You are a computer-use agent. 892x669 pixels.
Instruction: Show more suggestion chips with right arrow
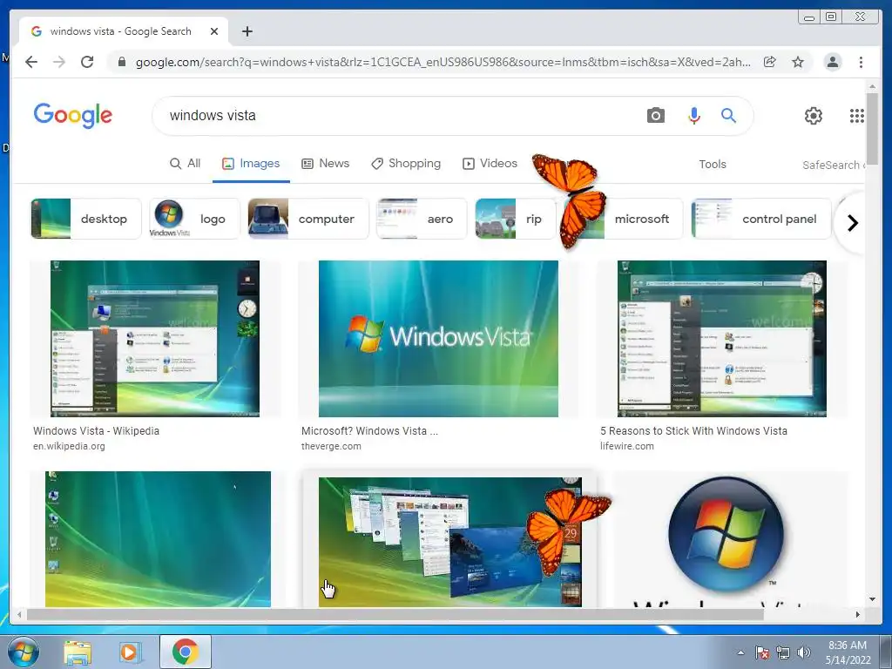point(852,223)
